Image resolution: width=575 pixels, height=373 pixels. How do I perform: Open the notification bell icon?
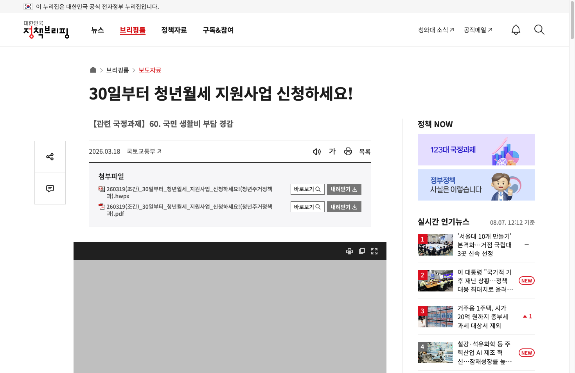tap(516, 30)
